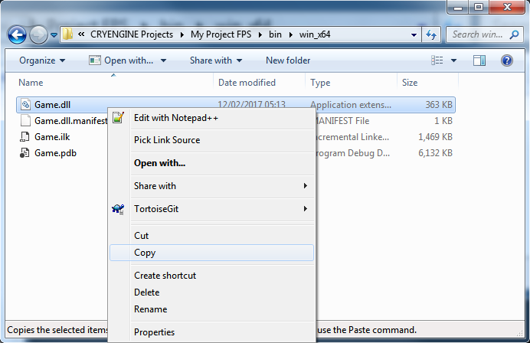Click the Application extens... type cell

tap(351, 105)
